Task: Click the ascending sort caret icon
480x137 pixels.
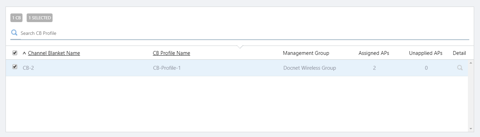Action: pyautogui.click(x=24, y=53)
